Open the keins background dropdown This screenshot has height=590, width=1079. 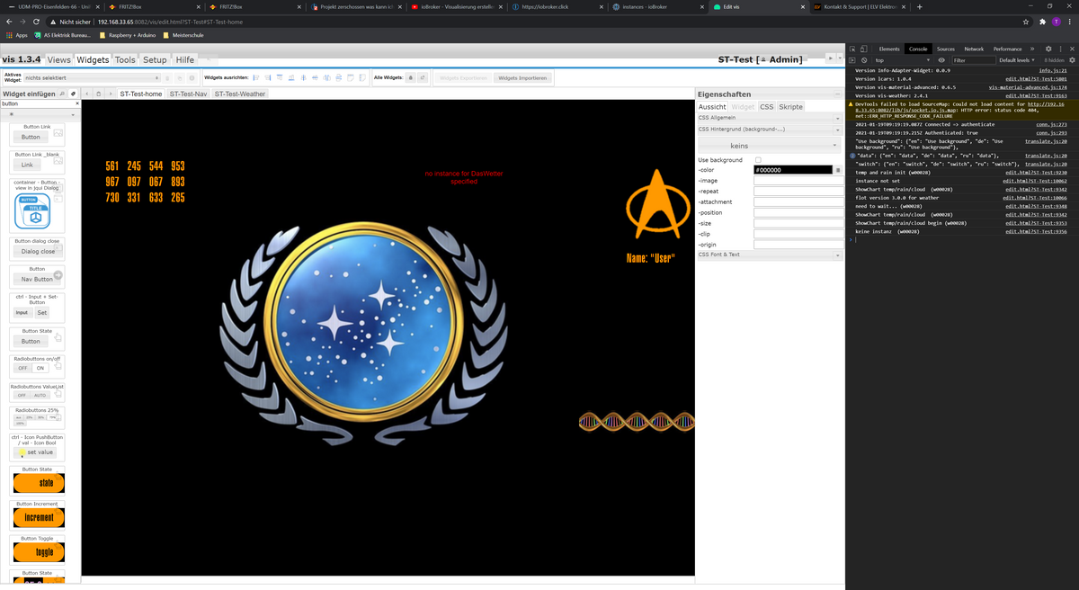coord(769,146)
